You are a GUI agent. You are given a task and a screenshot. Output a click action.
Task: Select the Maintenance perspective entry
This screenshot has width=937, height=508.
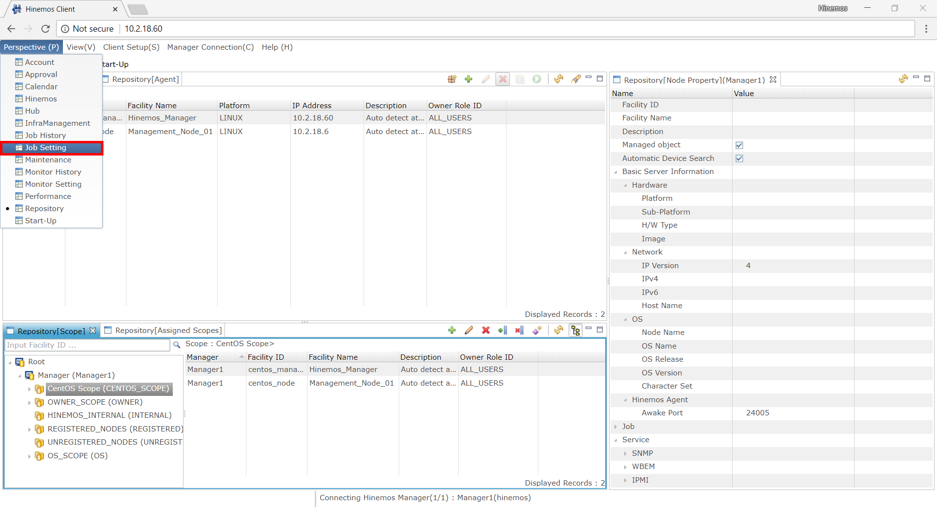[52, 160]
